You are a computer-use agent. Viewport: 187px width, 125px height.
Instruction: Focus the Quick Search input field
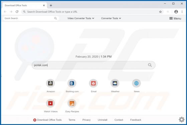click(31, 18)
